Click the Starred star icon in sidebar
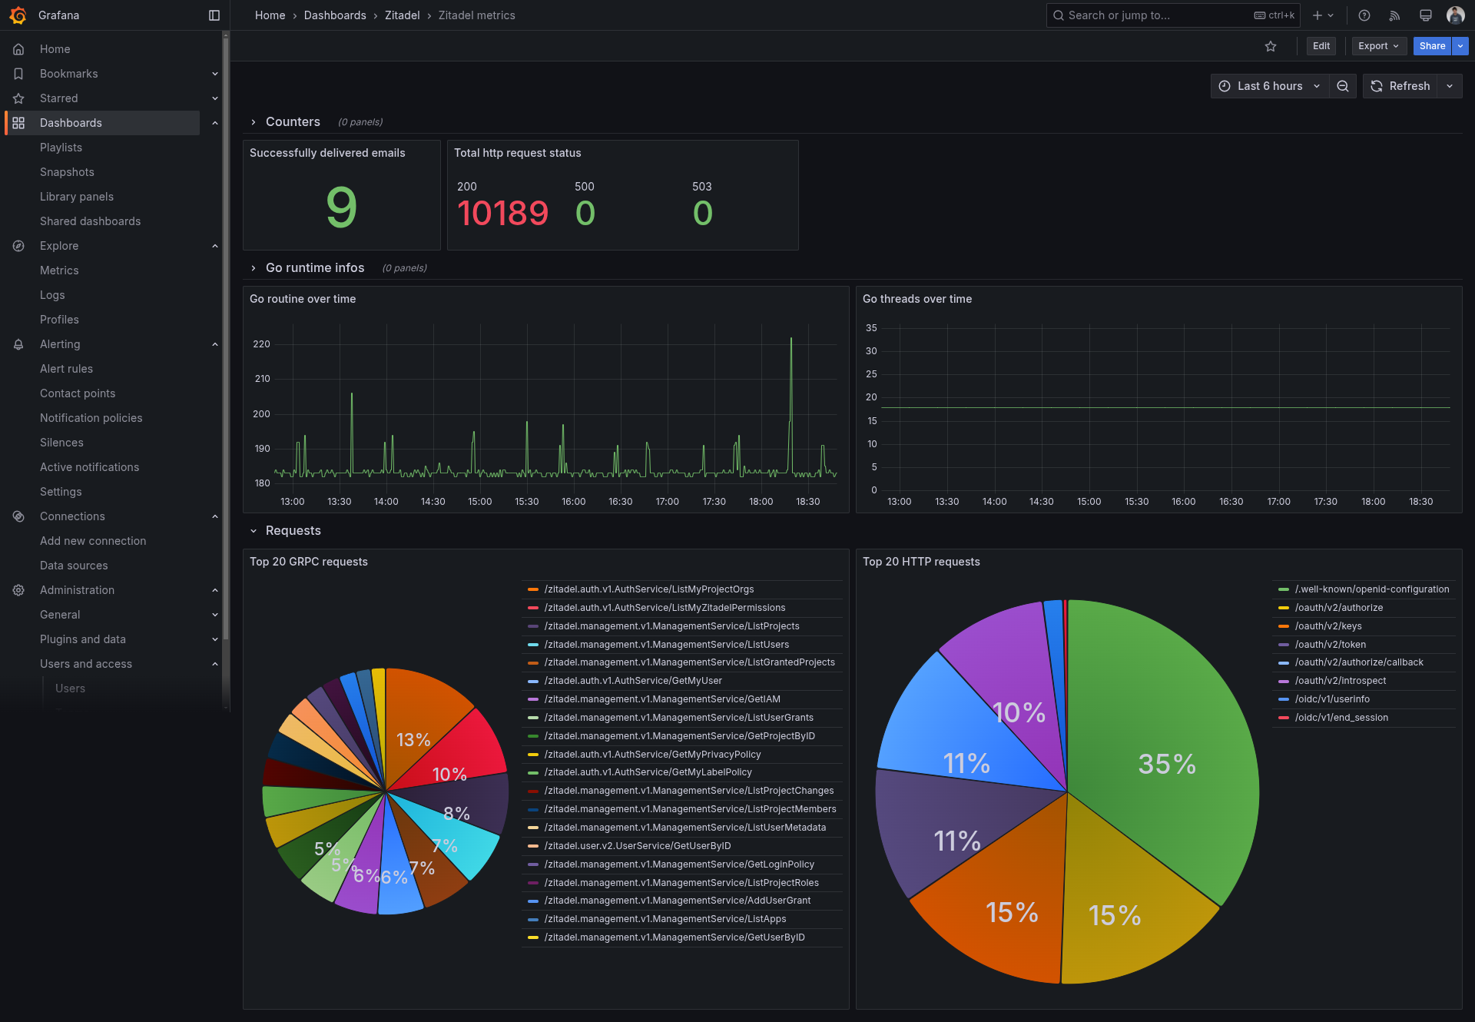1475x1022 pixels. click(x=18, y=98)
